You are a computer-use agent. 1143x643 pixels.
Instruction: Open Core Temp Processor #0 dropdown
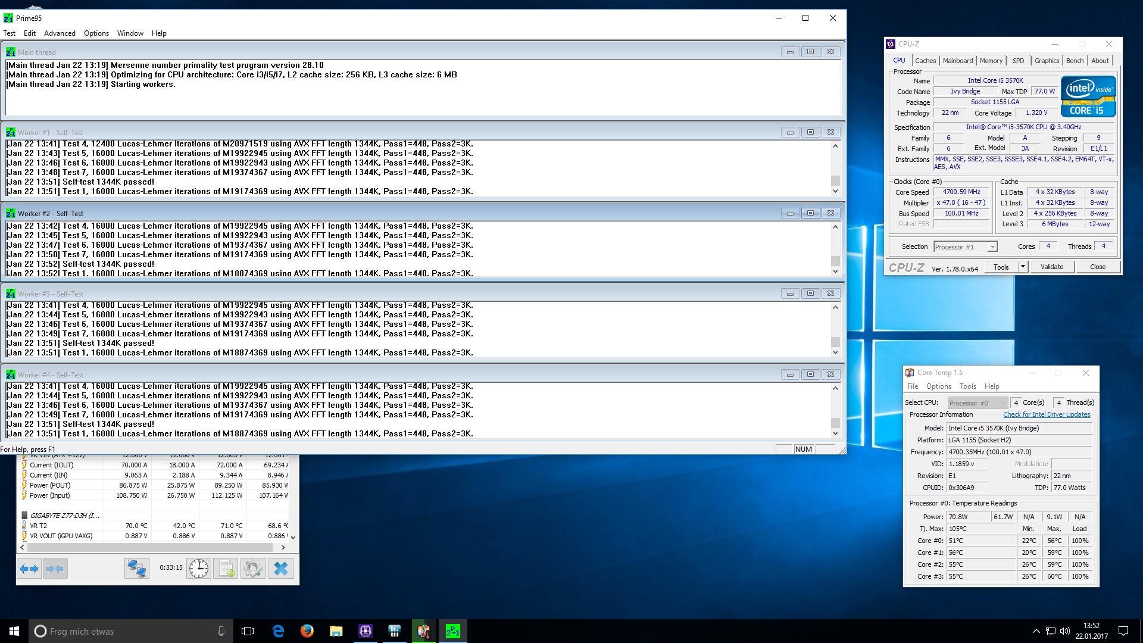978,403
